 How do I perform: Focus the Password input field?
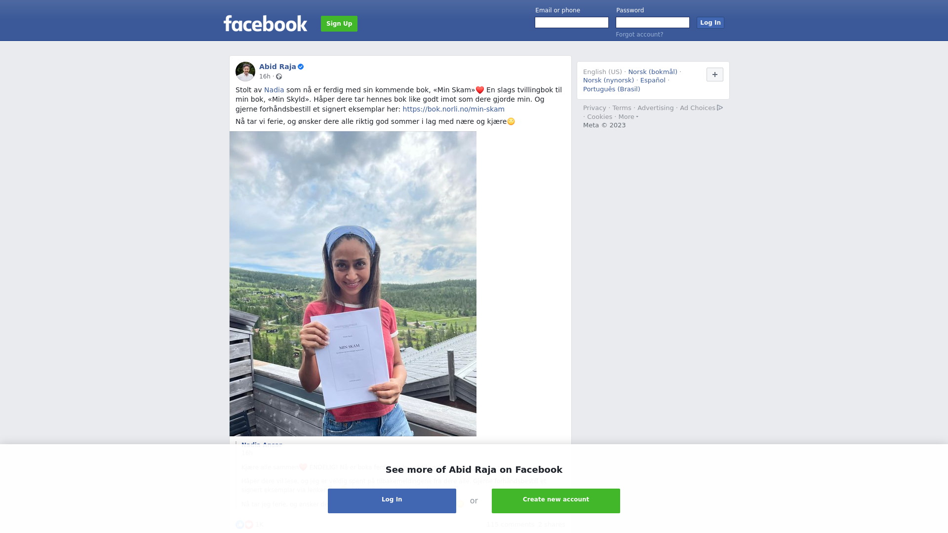(x=653, y=23)
